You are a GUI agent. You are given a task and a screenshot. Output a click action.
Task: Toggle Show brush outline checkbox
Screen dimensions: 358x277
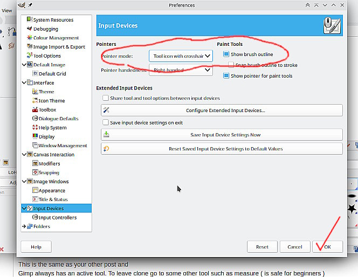click(226, 54)
